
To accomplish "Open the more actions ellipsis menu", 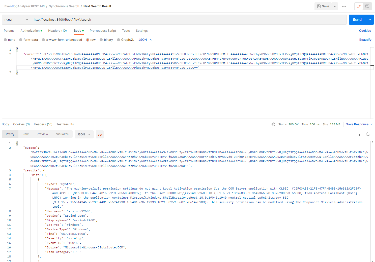I will [x=344, y=6].
